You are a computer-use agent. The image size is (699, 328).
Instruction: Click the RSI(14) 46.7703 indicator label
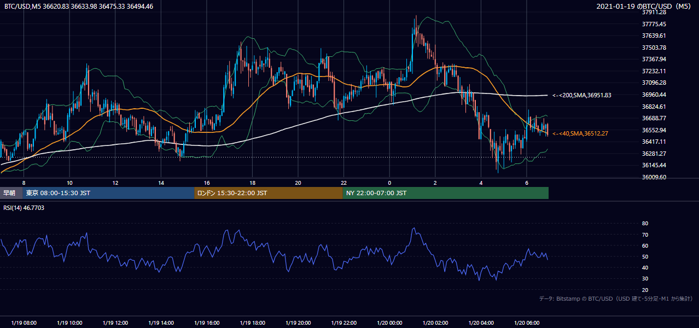coord(25,208)
